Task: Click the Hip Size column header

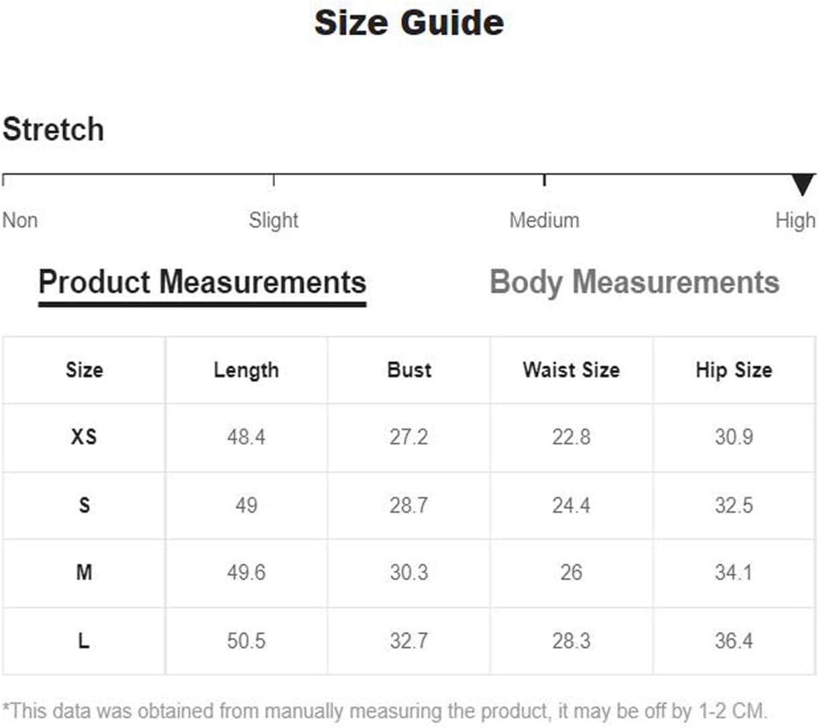Action: (x=734, y=370)
